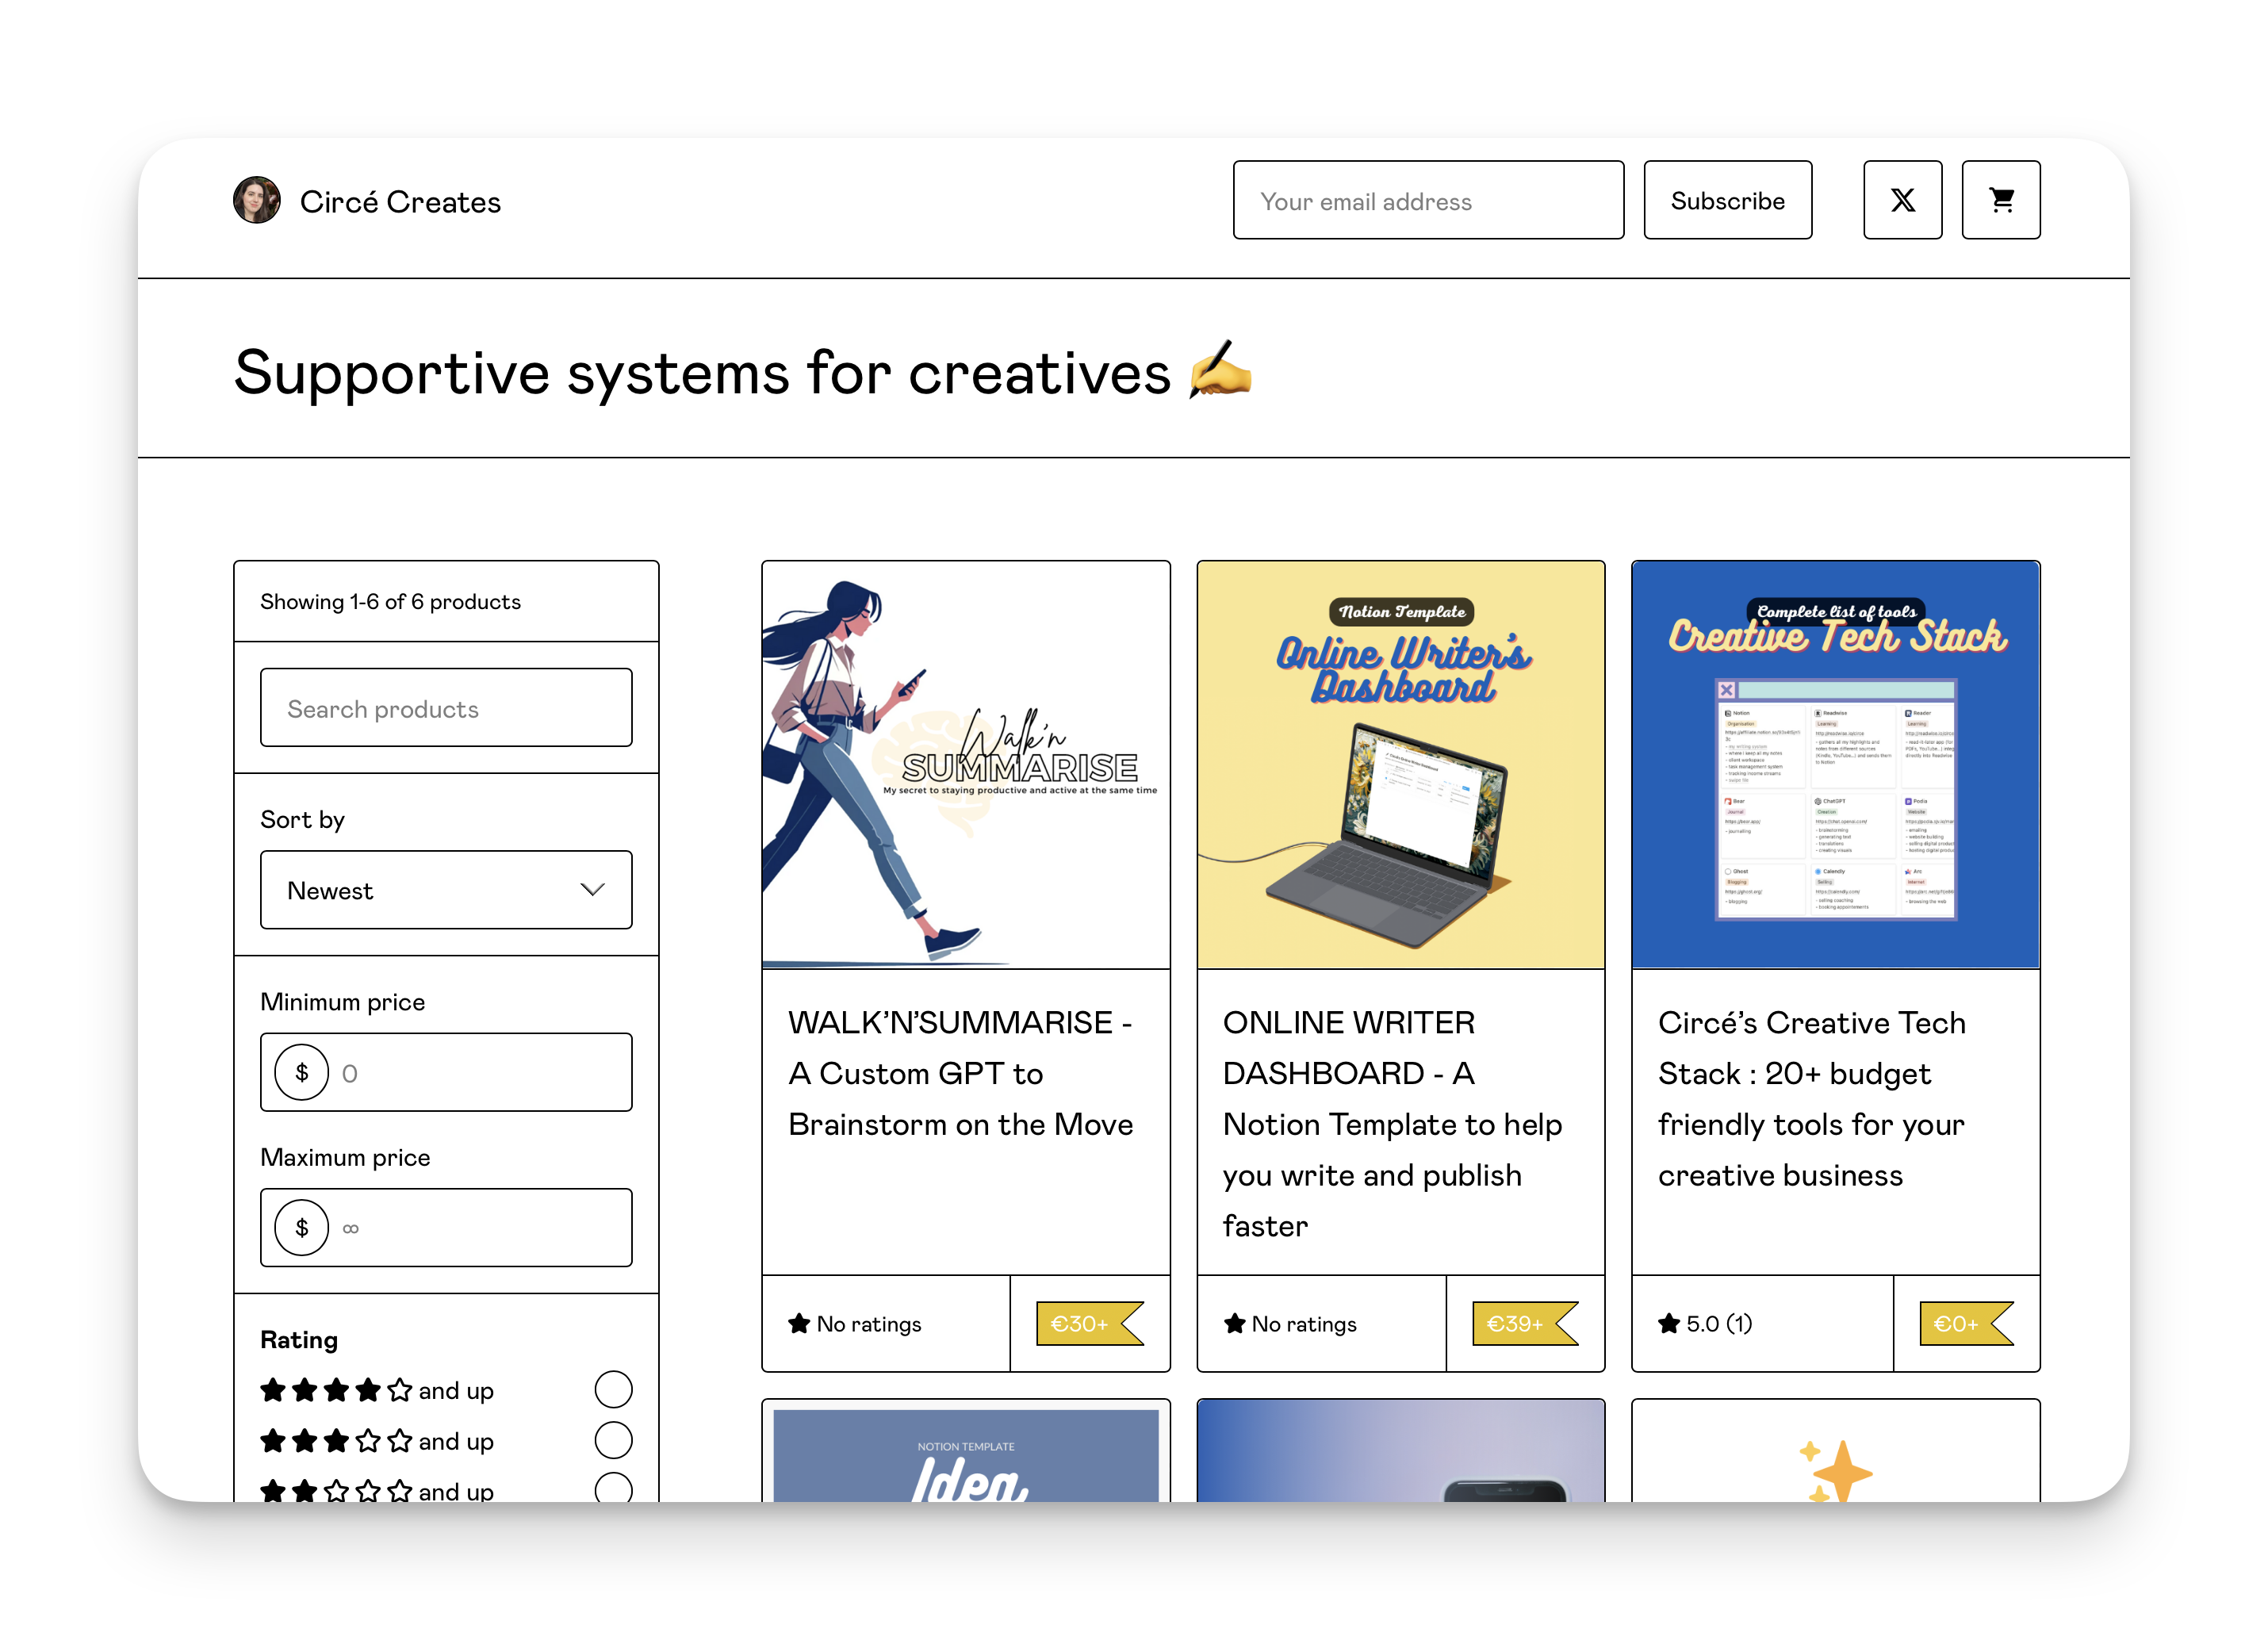Screen dimensions: 2268x1640
Task: Click the Your email address field
Action: coord(1427,200)
